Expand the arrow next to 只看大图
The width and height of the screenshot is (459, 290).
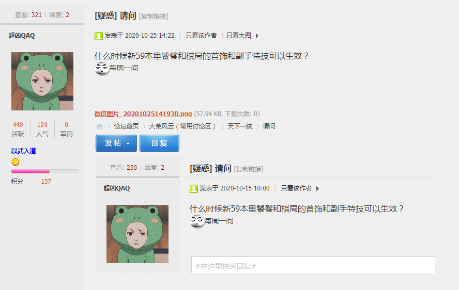tap(257, 36)
